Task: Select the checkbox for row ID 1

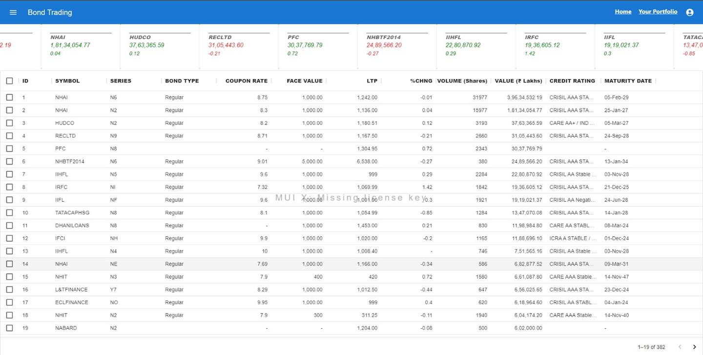Action: point(10,97)
